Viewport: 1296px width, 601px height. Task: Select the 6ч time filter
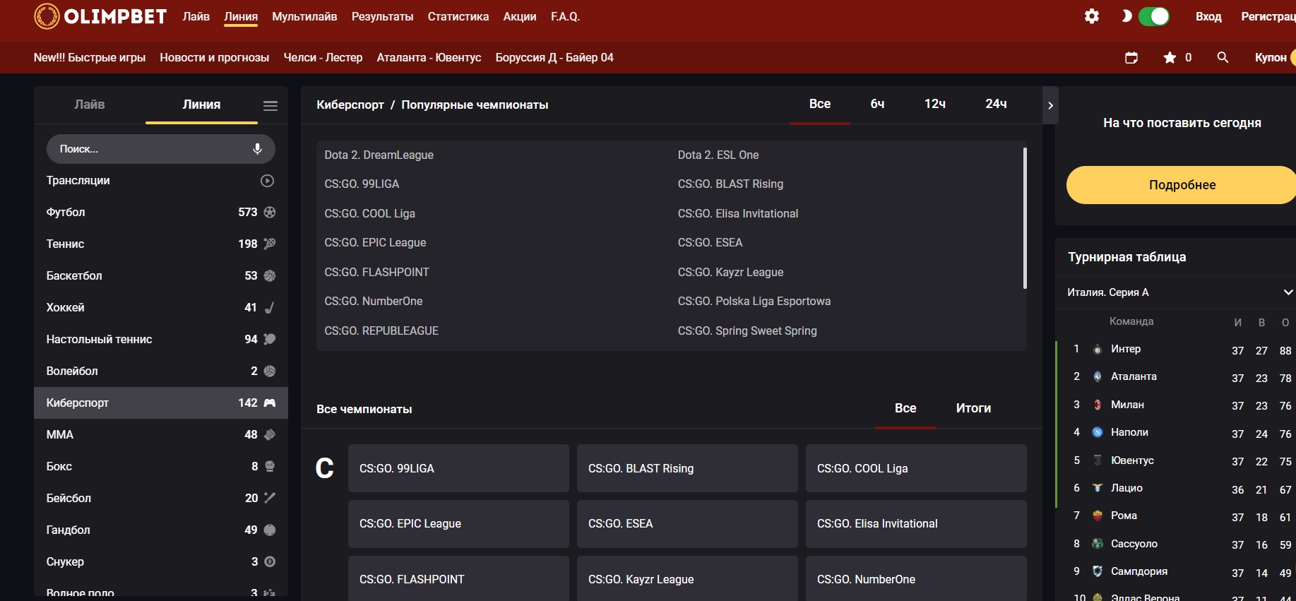pos(877,104)
